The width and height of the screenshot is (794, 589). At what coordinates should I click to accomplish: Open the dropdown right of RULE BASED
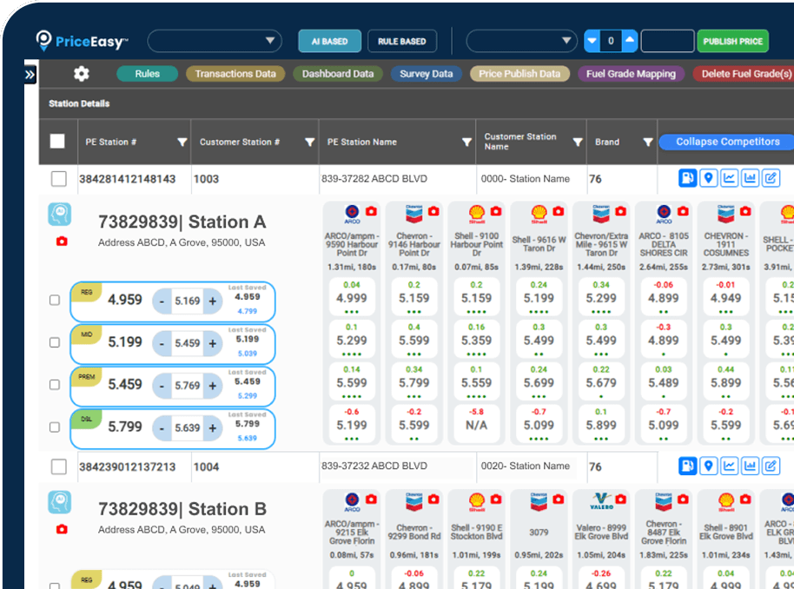click(521, 41)
